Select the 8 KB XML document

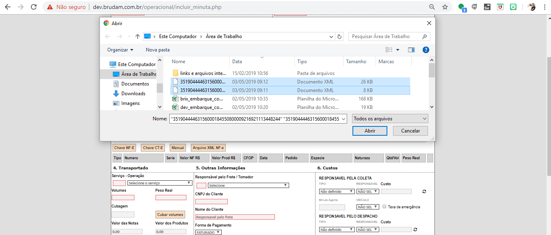(x=290, y=90)
